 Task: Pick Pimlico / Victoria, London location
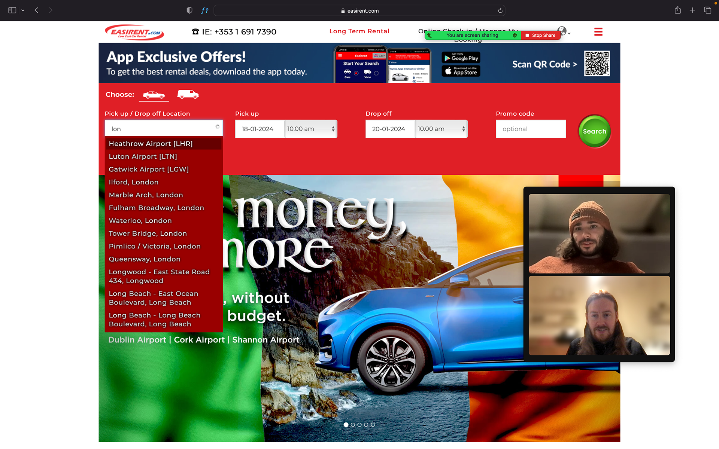point(164,246)
